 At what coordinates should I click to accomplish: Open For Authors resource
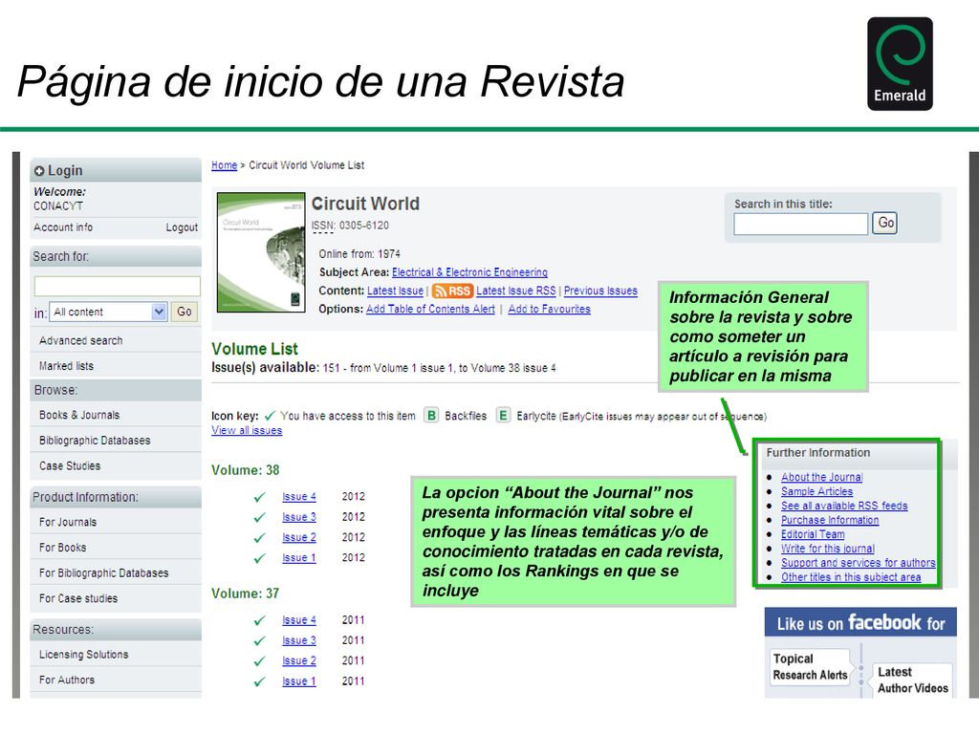coord(67,680)
